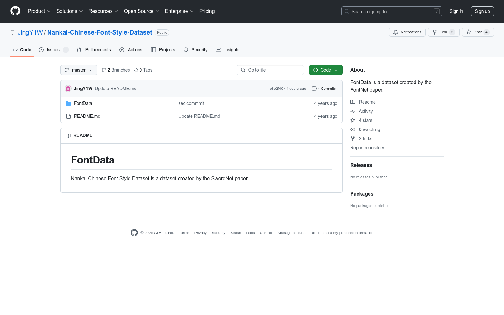Click the README book icon tab
The width and height of the screenshot is (504, 315).
(68, 135)
